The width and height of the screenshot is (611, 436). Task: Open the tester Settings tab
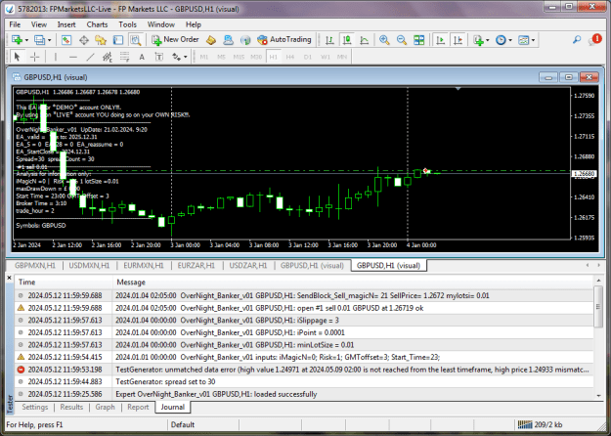[34, 408]
